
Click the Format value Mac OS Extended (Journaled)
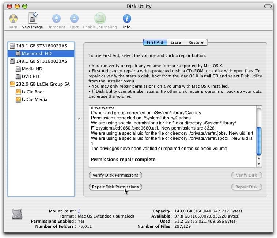(x=106, y=216)
